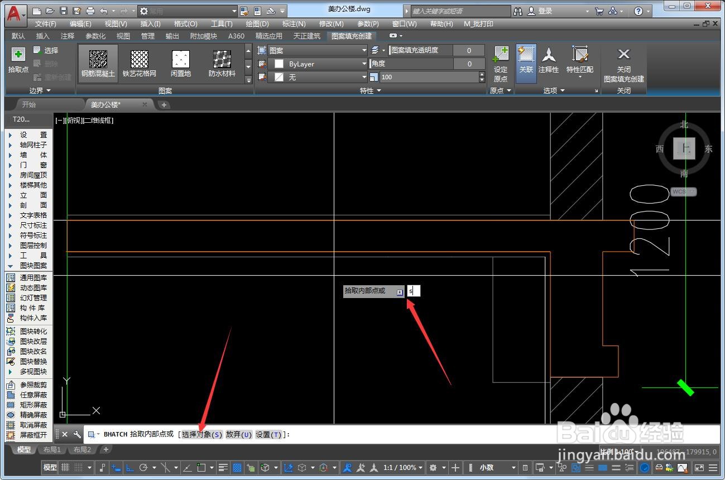Toggle polar tracking in status bar

click(143, 467)
